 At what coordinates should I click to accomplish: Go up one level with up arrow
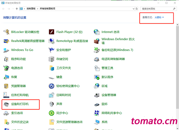coord(17,9)
